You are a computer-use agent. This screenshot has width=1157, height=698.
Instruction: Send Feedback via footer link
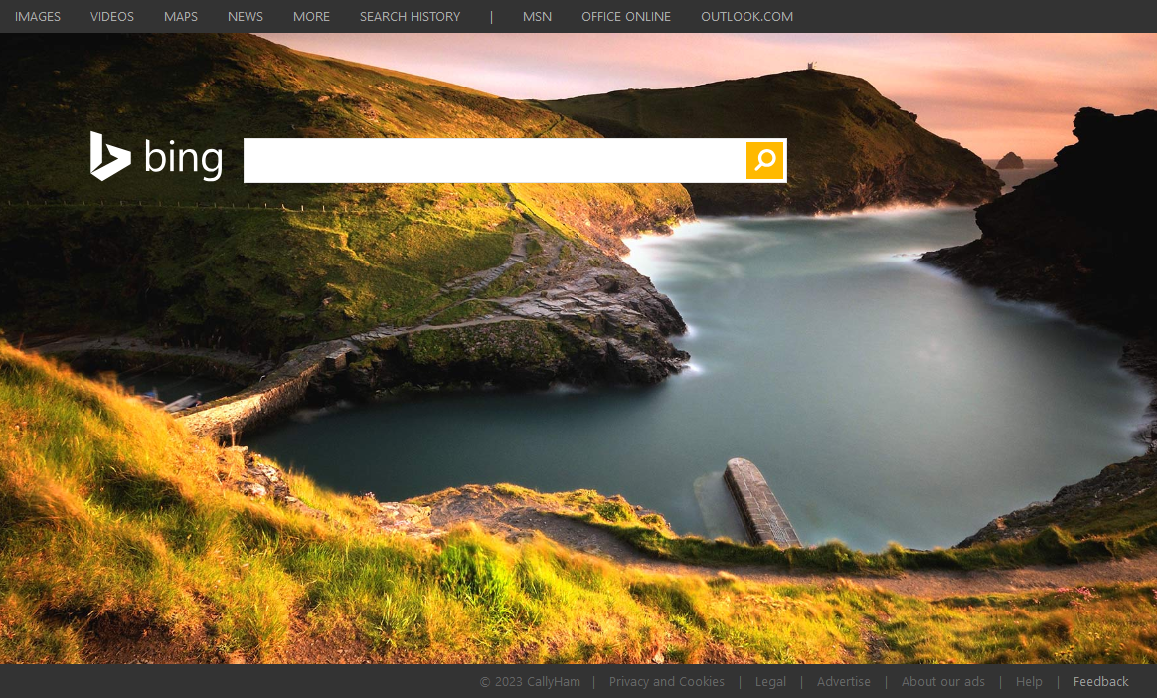pyautogui.click(x=1101, y=682)
